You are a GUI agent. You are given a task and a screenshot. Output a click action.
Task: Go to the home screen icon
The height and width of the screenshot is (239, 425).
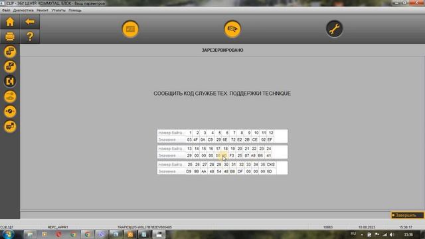pyautogui.click(x=10, y=22)
